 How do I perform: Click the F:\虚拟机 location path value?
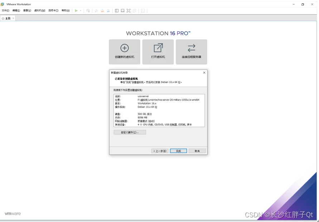click(169, 100)
